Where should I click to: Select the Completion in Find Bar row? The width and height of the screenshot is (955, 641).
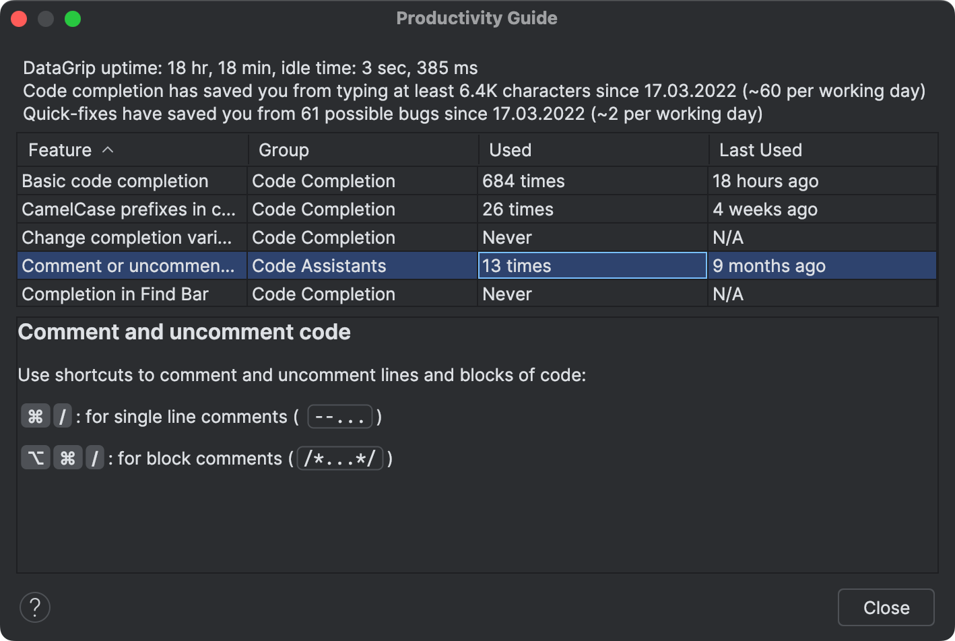(x=115, y=294)
